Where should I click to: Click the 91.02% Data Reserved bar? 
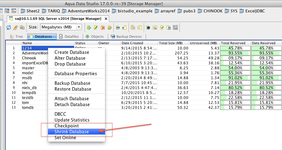point(266,78)
